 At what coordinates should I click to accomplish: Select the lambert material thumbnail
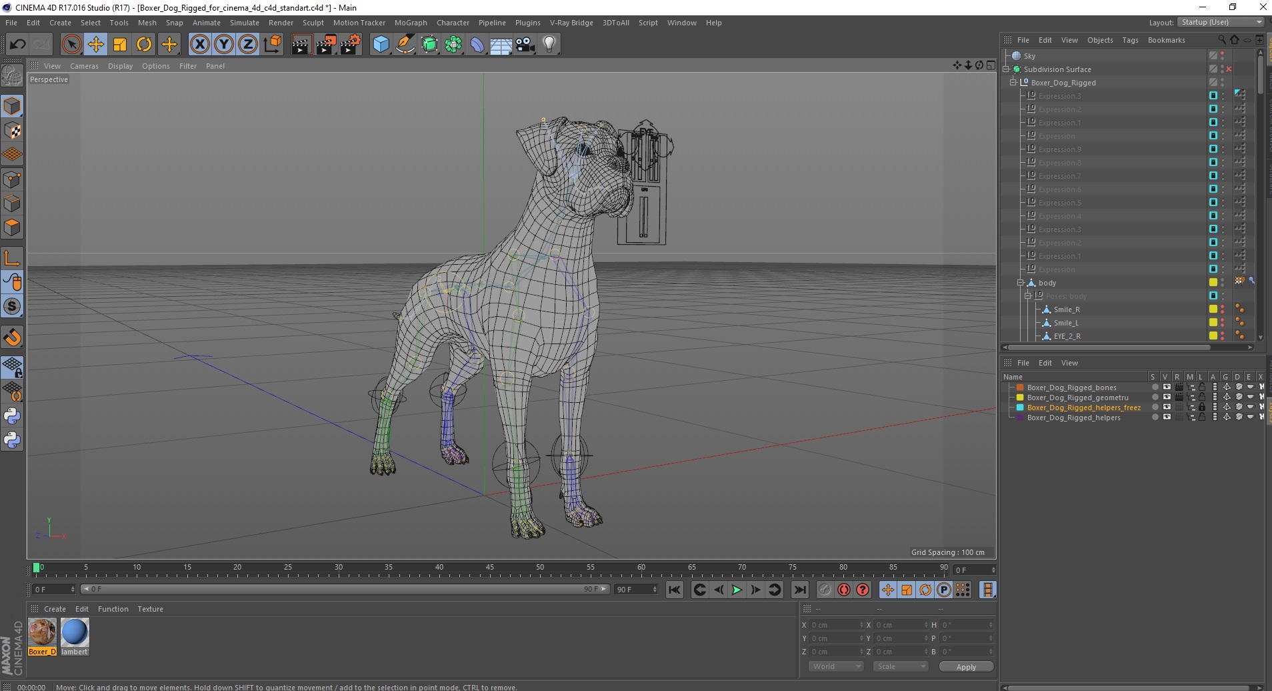click(75, 637)
